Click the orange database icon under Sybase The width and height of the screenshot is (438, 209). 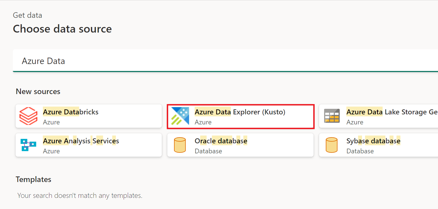point(332,145)
